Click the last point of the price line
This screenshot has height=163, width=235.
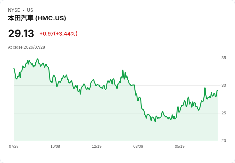tap(217, 90)
